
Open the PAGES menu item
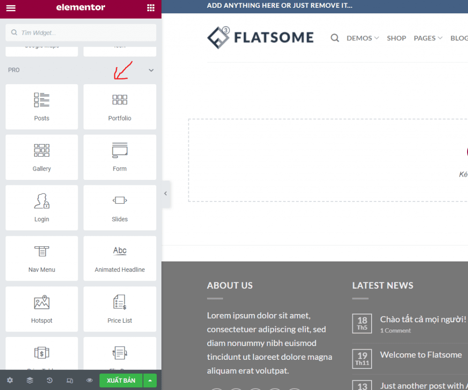tap(428, 38)
